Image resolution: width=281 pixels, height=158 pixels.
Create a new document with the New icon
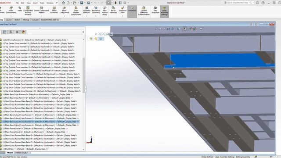click(x=68, y=3)
